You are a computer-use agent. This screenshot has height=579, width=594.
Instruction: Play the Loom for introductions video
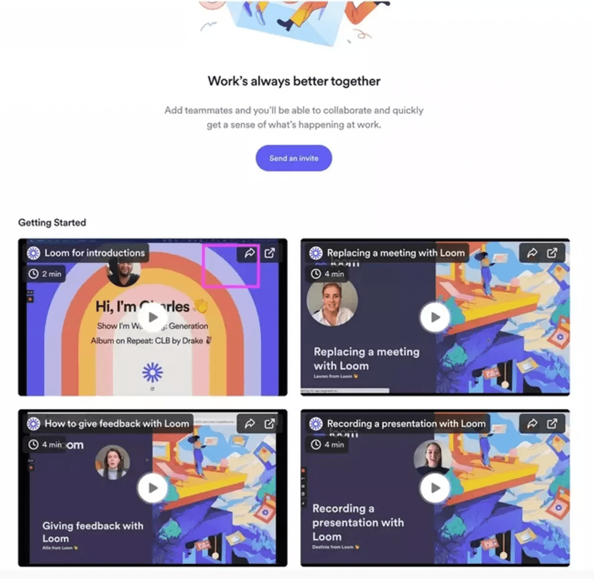pyautogui.click(x=153, y=317)
